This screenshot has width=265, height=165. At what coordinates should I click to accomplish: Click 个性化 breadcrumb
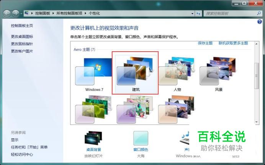(x=94, y=13)
